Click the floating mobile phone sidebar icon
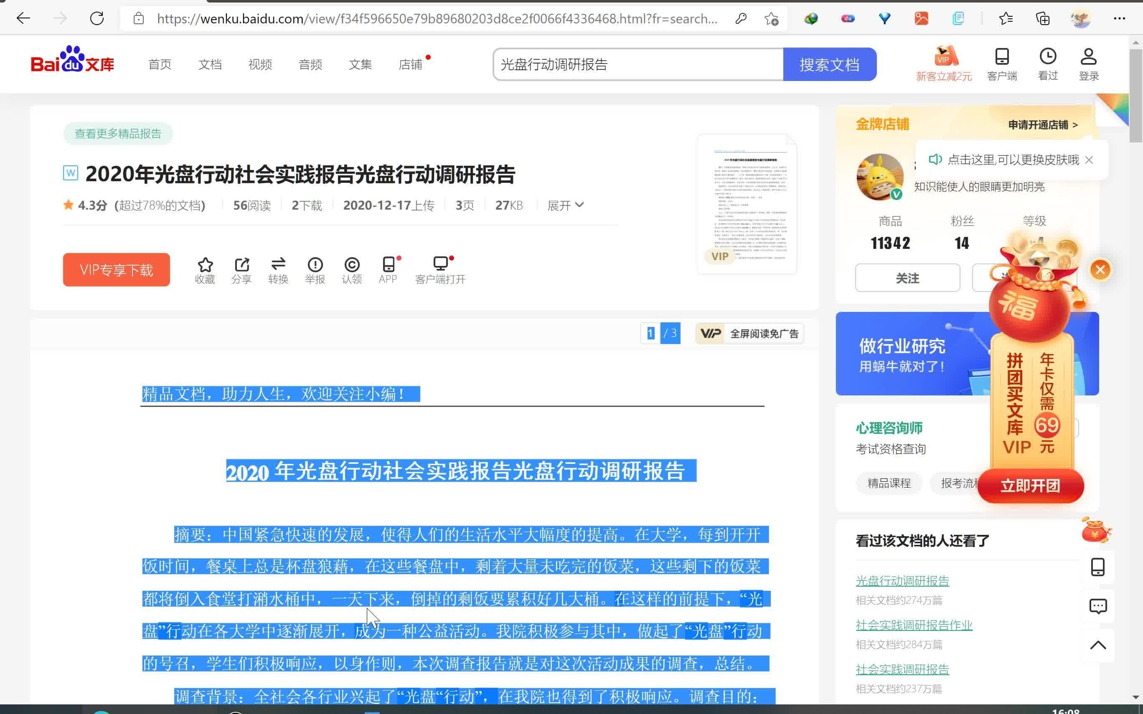 [x=1097, y=567]
